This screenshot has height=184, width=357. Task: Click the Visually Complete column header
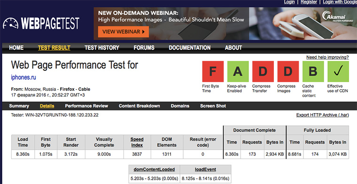104,142
